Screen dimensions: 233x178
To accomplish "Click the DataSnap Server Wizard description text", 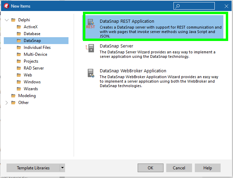I will point(158,54).
